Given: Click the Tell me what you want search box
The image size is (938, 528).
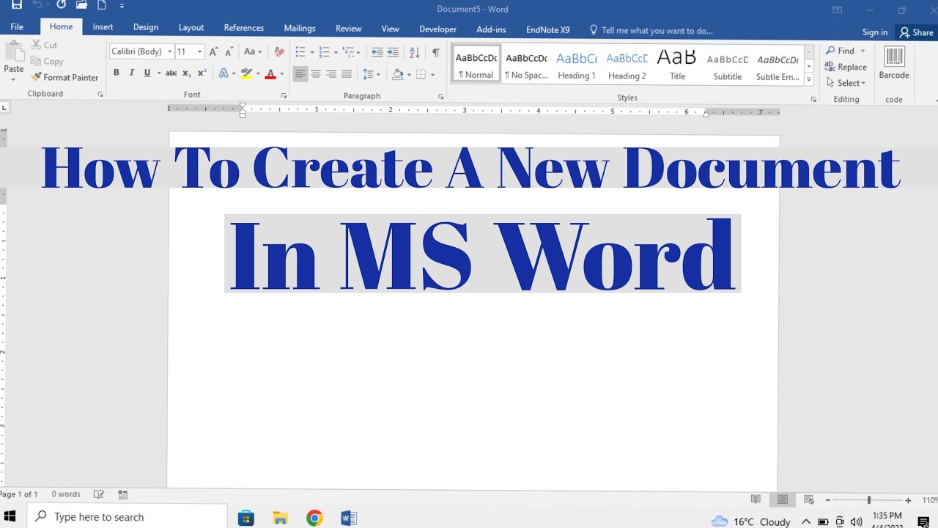Looking at the screenshot, I should [656, 31].
